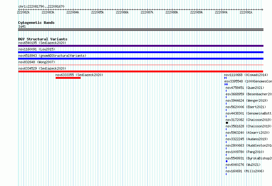This screenshot has width=272, height=186.
Task: Click the 222091k ruler position
Action: 246,12
